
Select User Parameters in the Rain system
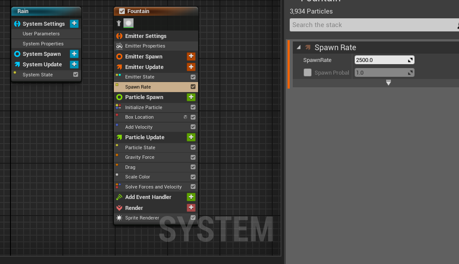pos(41,34)
